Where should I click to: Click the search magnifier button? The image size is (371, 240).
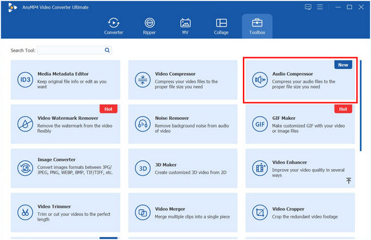pyautogui.click(x=107, y=50)
